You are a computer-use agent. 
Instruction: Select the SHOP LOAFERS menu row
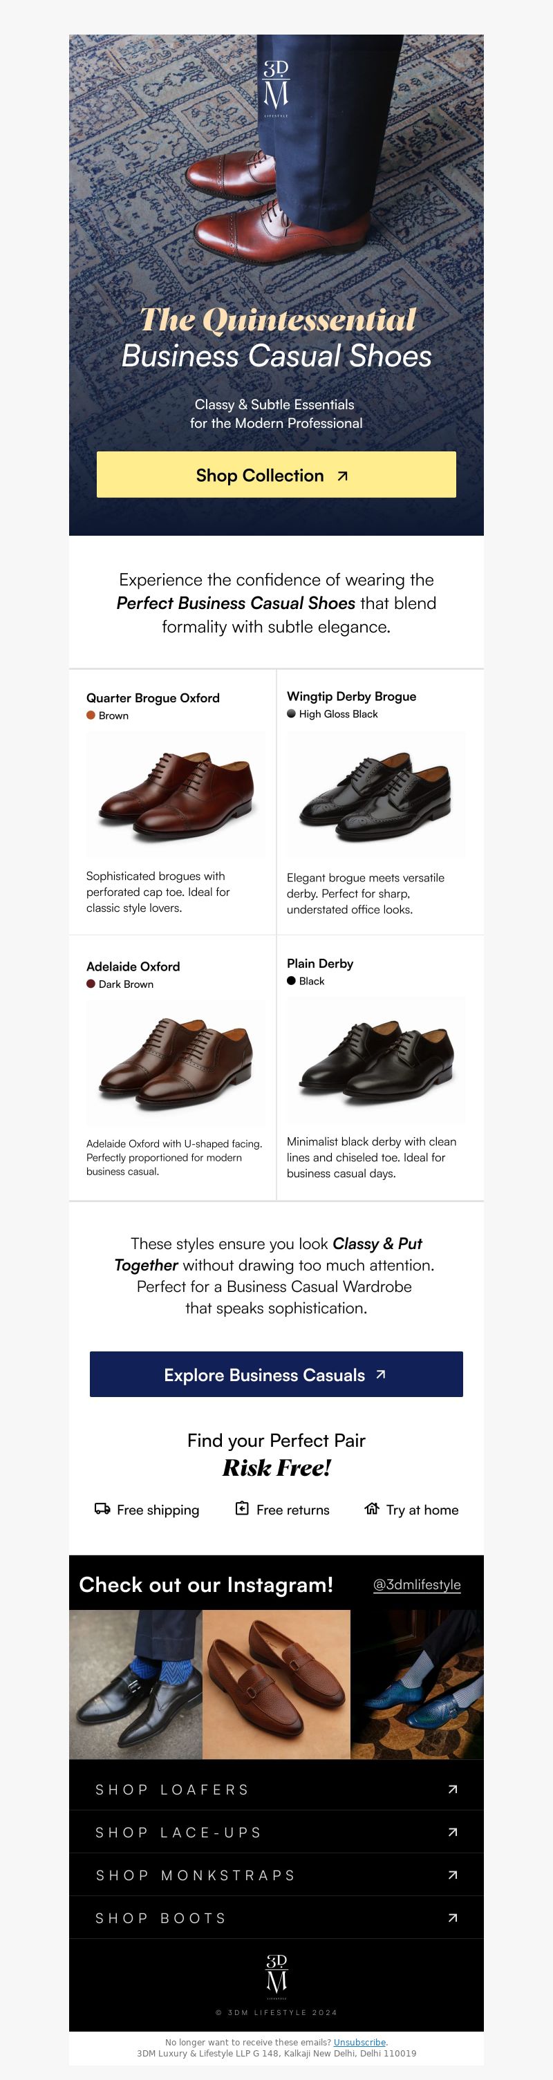[276, 1789]
